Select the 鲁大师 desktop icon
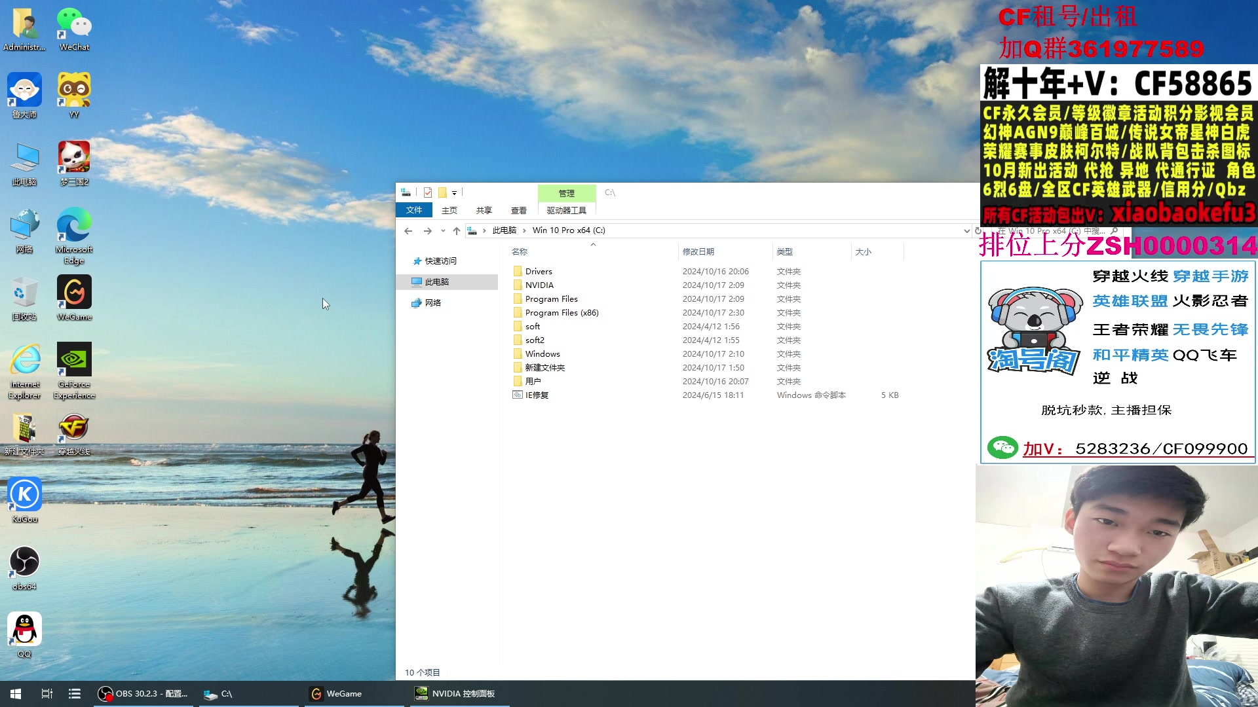This screenshot has width=1258, height=707. (x=24, y=96)
